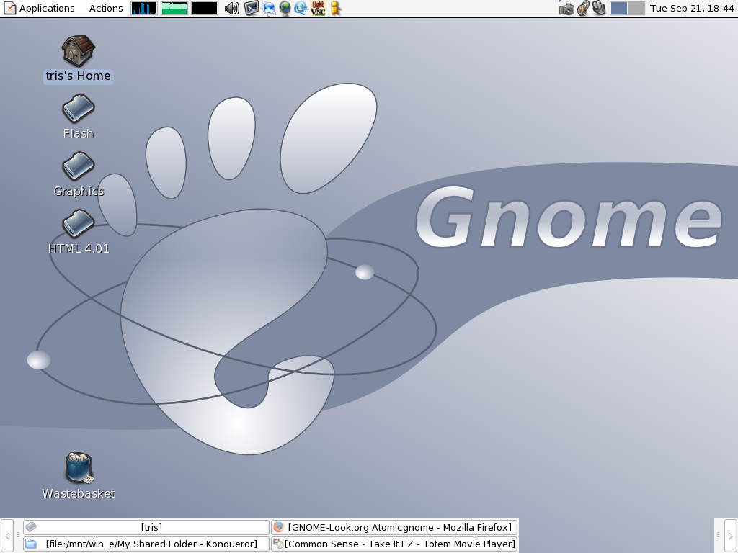This screenshot has width=738, height=553.
Task: Switch to the GNOME-Look.org Mozilla Firefox window
Action: point(394,527)
